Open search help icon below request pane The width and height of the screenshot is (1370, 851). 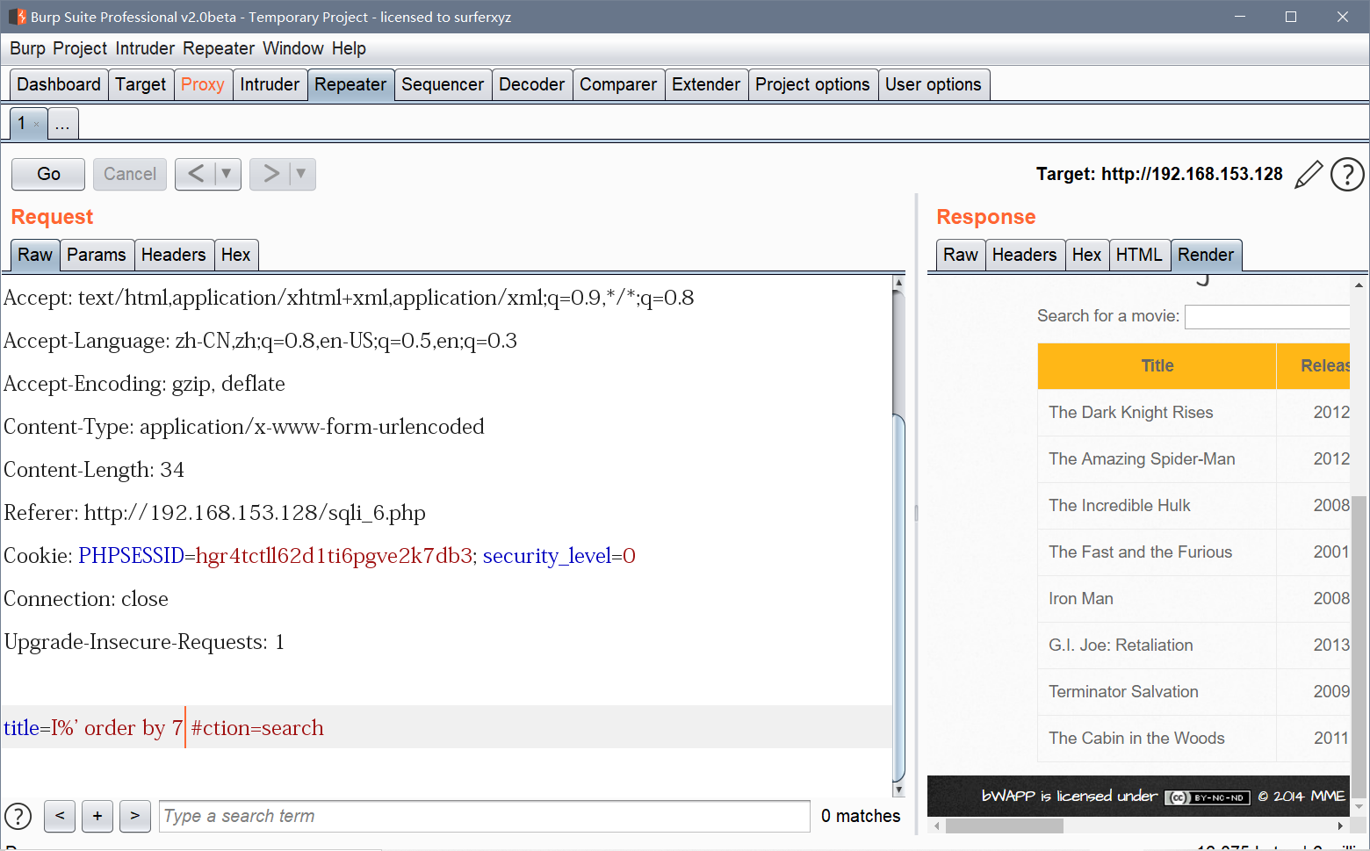pos(18,816)
